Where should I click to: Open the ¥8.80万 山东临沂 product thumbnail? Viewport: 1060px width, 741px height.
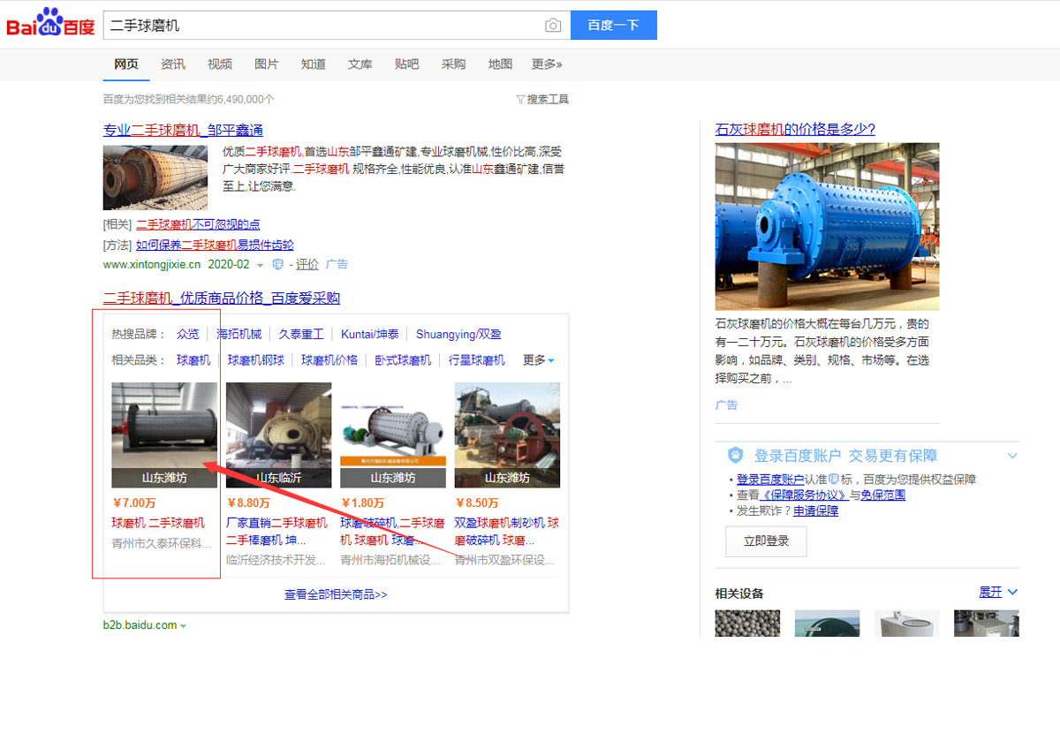(279, 435)
